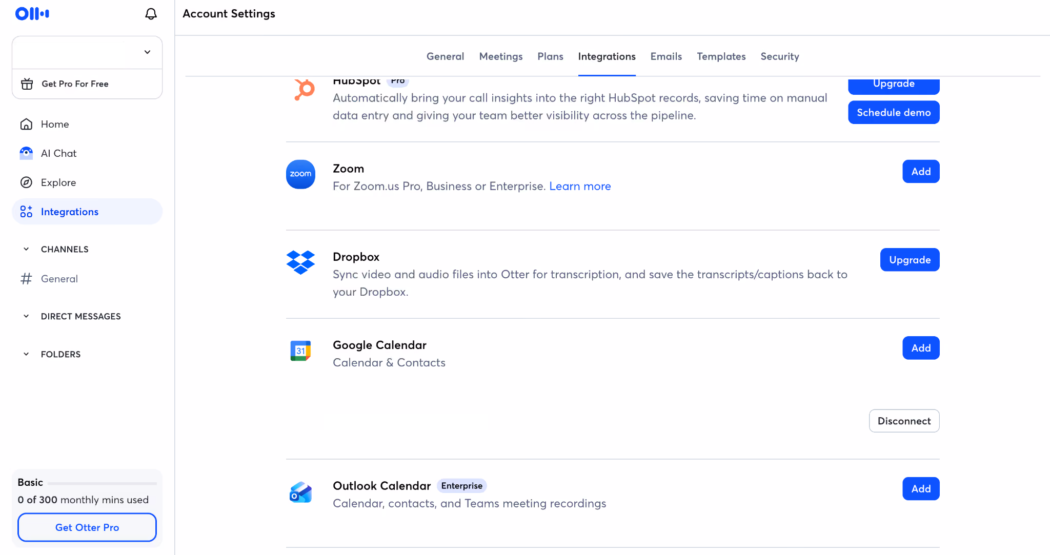Click the CHANNELS section header label
This screenshot has height=555, width=1050.
[65, 249]
